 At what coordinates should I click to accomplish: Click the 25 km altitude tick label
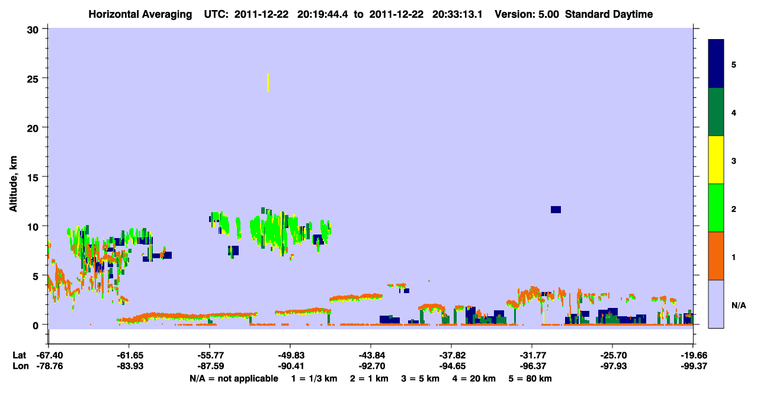[x=34, y=78]
